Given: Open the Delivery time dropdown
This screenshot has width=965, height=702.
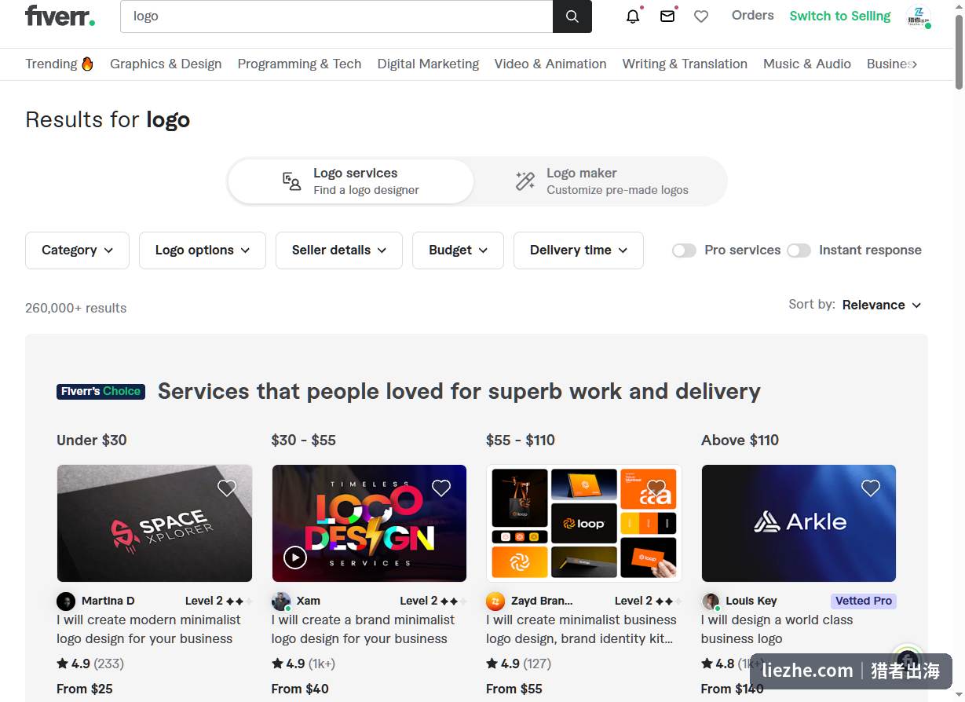Looking at the screenshot, I should tap(579, 250).
